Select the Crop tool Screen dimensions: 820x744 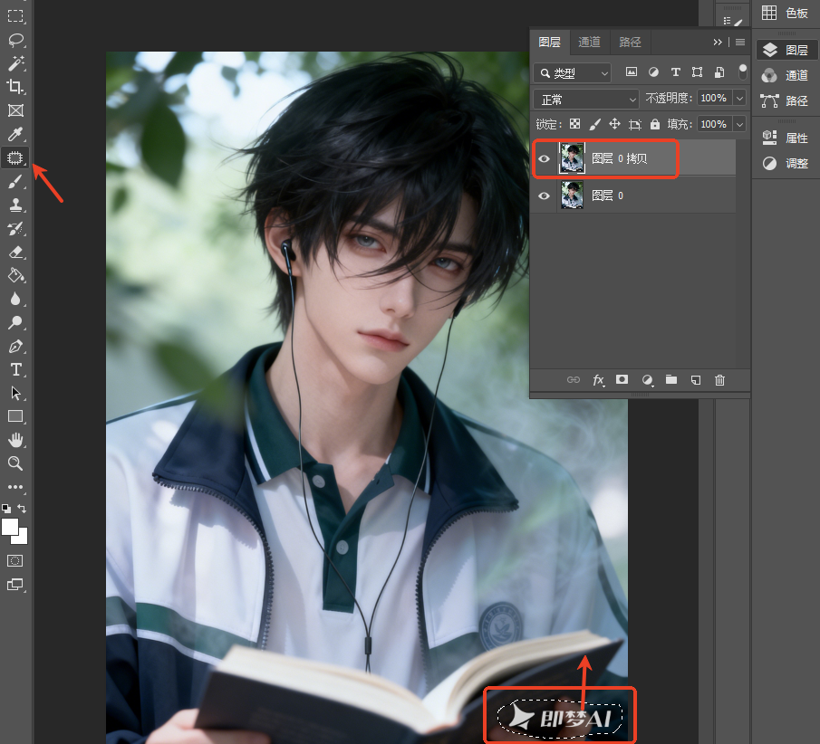15,87
